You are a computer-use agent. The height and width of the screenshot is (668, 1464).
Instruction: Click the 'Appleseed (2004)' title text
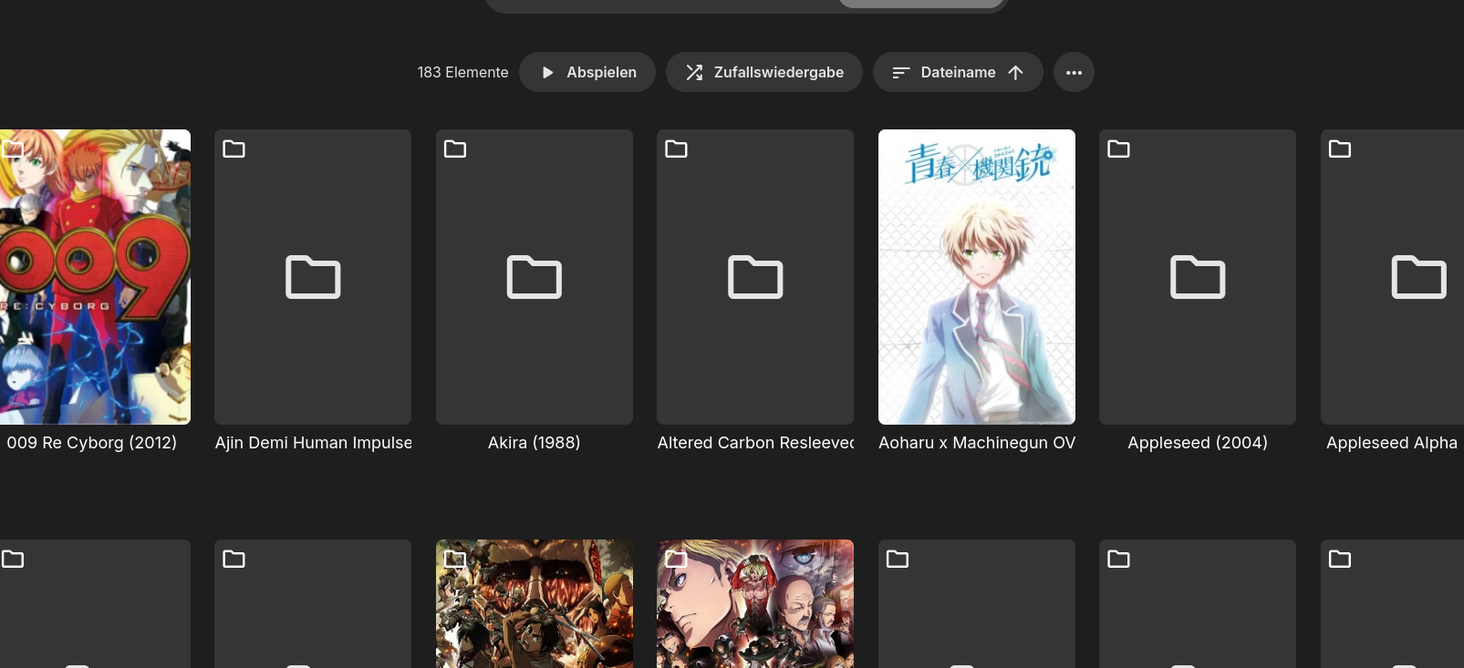coord(1198,443)
